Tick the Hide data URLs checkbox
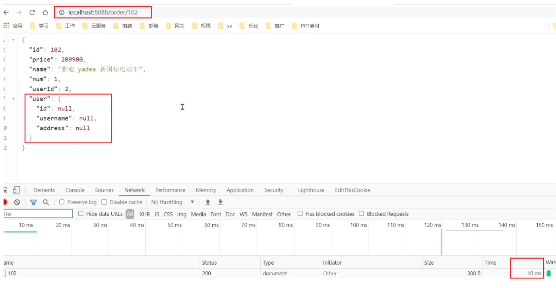Image resolution: width=556 pixels, height=288 pixels. pyautogui.click(x=81, y=214)
